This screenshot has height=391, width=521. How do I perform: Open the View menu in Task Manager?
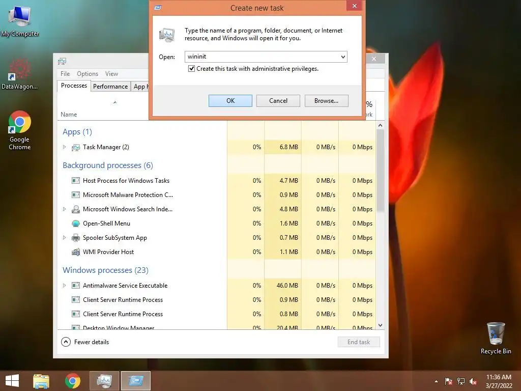pyautogui.click(x=111, y=74)
